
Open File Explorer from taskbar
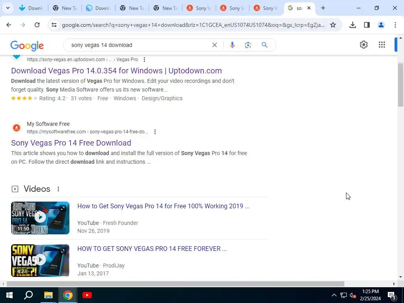[x=48, y=295]
